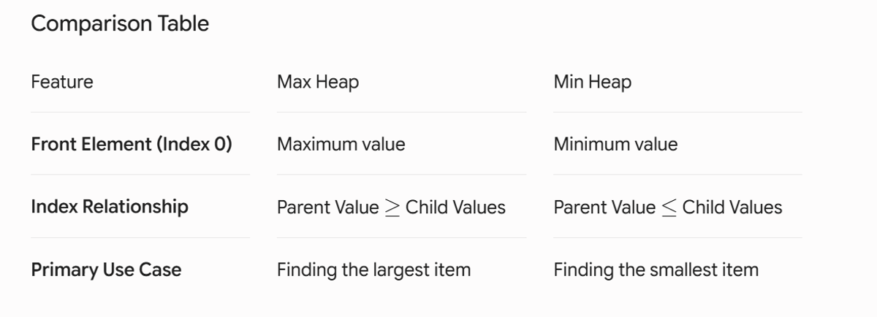The height and width of the screenshot is (317, 877).
Task: Click the Maximum value cell
Action: [341, 145]
